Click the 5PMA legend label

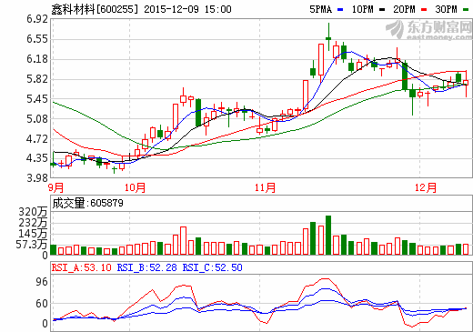321,9
